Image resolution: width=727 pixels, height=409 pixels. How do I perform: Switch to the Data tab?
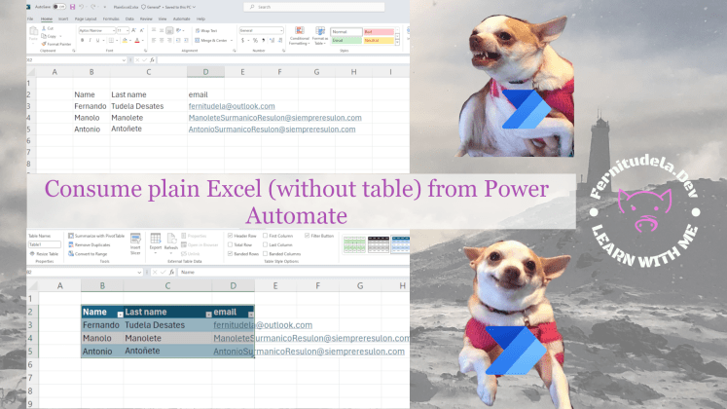[129, 19]
